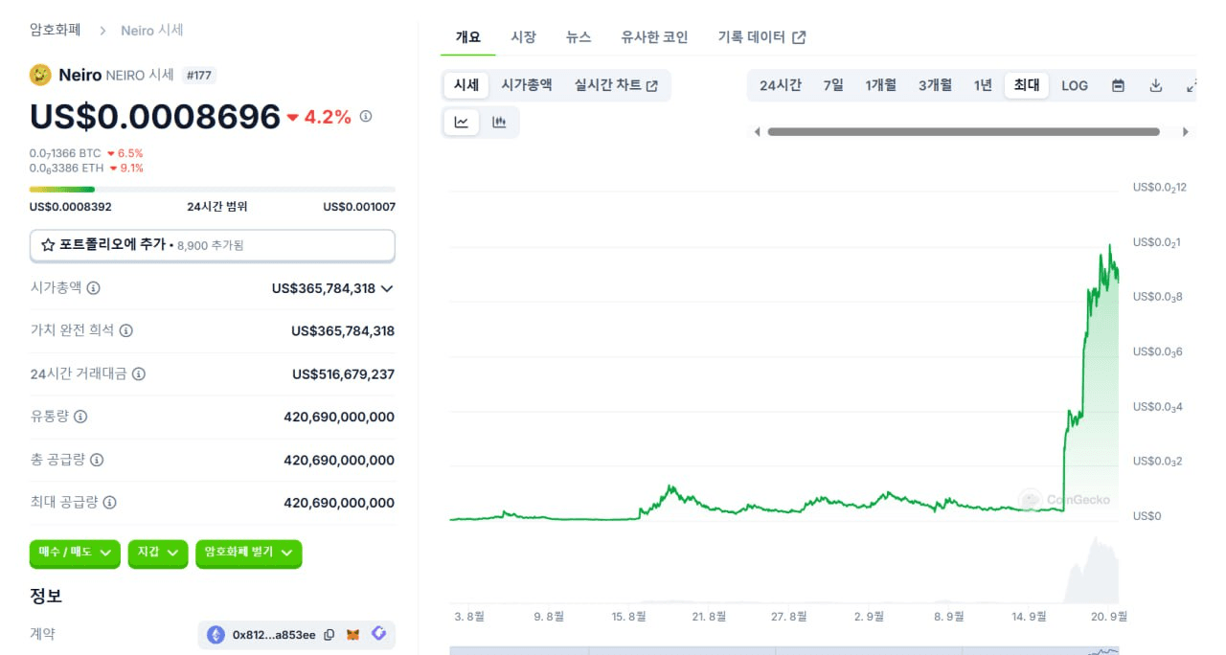Switch to the candlestick chart icon
Screen dimensions: 1226x655
point(499,122)
